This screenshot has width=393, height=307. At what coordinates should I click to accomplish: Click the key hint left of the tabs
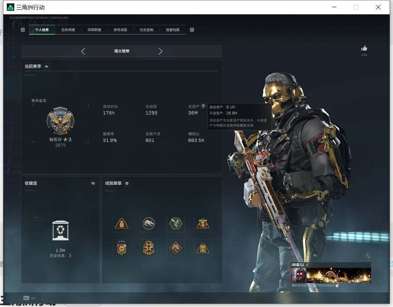23,30
